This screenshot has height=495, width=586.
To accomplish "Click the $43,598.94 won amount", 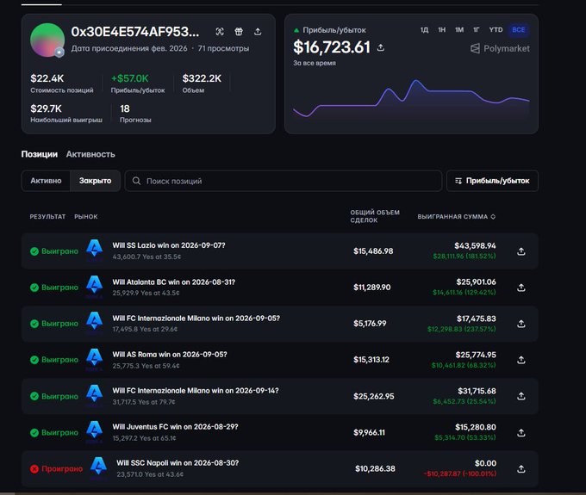I will pyautogui.click(x=475, y=245).
